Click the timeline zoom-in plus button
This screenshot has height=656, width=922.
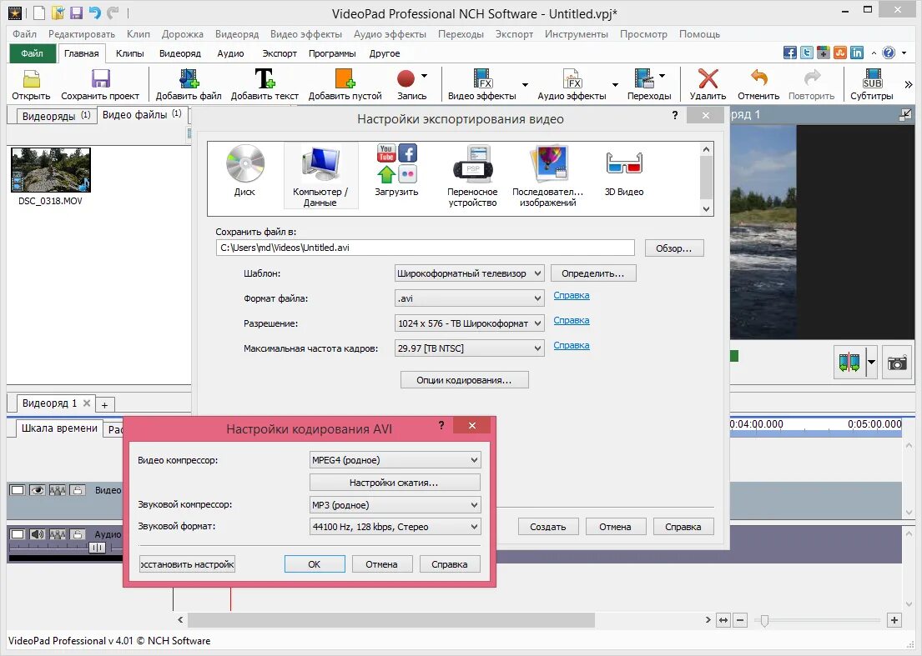tap(894, 620)
